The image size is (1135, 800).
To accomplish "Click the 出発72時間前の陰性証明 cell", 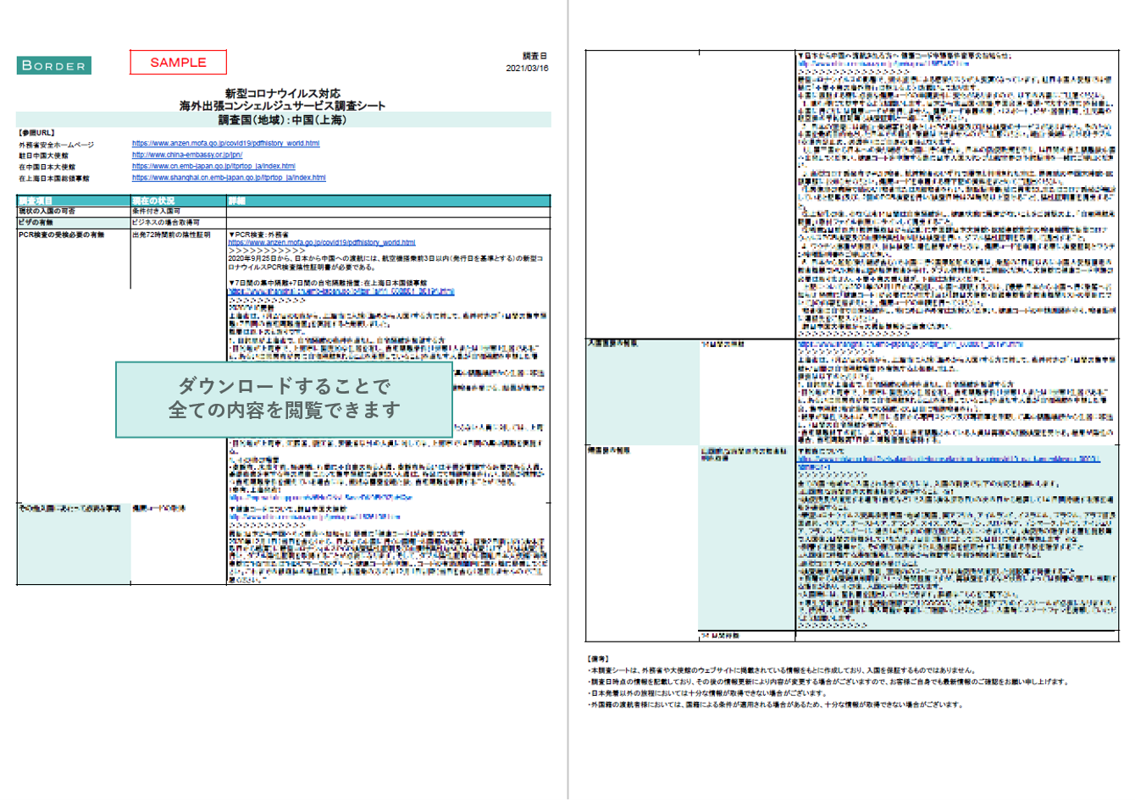I will tap(170, 234).
